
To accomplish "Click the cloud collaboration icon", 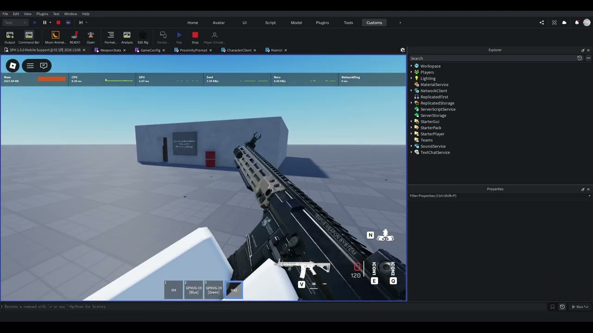I will (x=564, y=23).
